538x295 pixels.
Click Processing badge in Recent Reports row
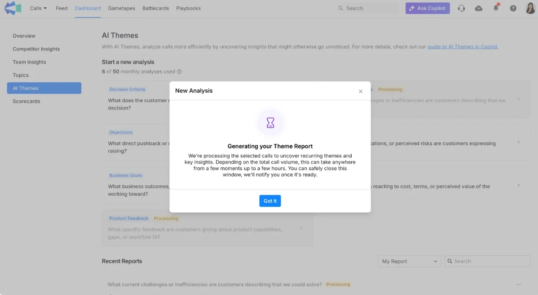pyautogui.click(x=338, y=285)
